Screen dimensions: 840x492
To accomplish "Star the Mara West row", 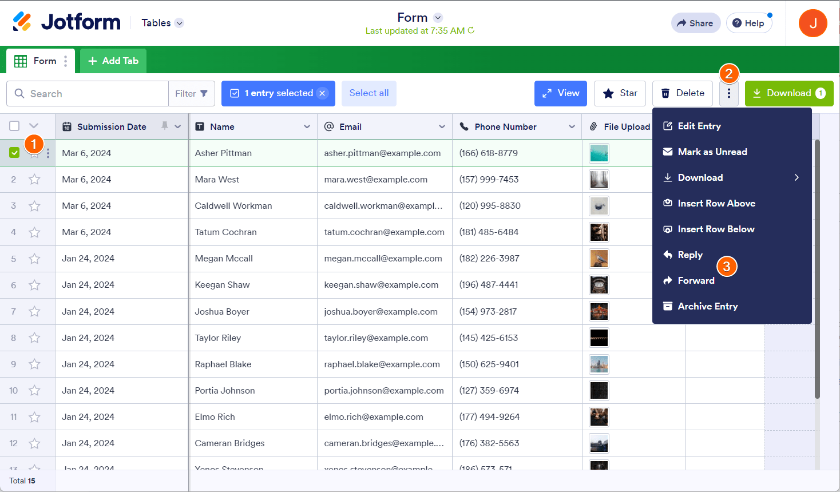I will [34, 180].
